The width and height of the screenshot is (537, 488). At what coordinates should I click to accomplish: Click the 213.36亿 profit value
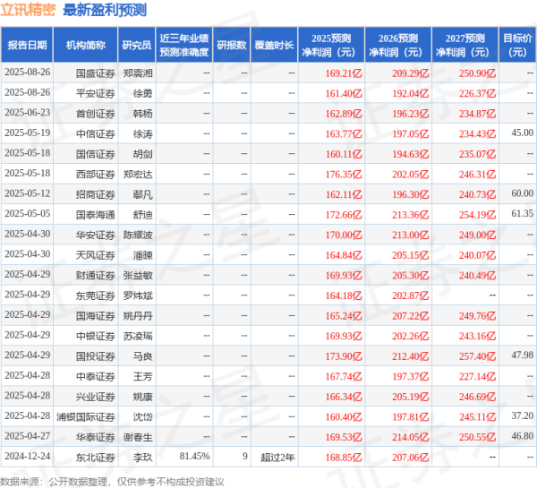(x=410, y=215)
